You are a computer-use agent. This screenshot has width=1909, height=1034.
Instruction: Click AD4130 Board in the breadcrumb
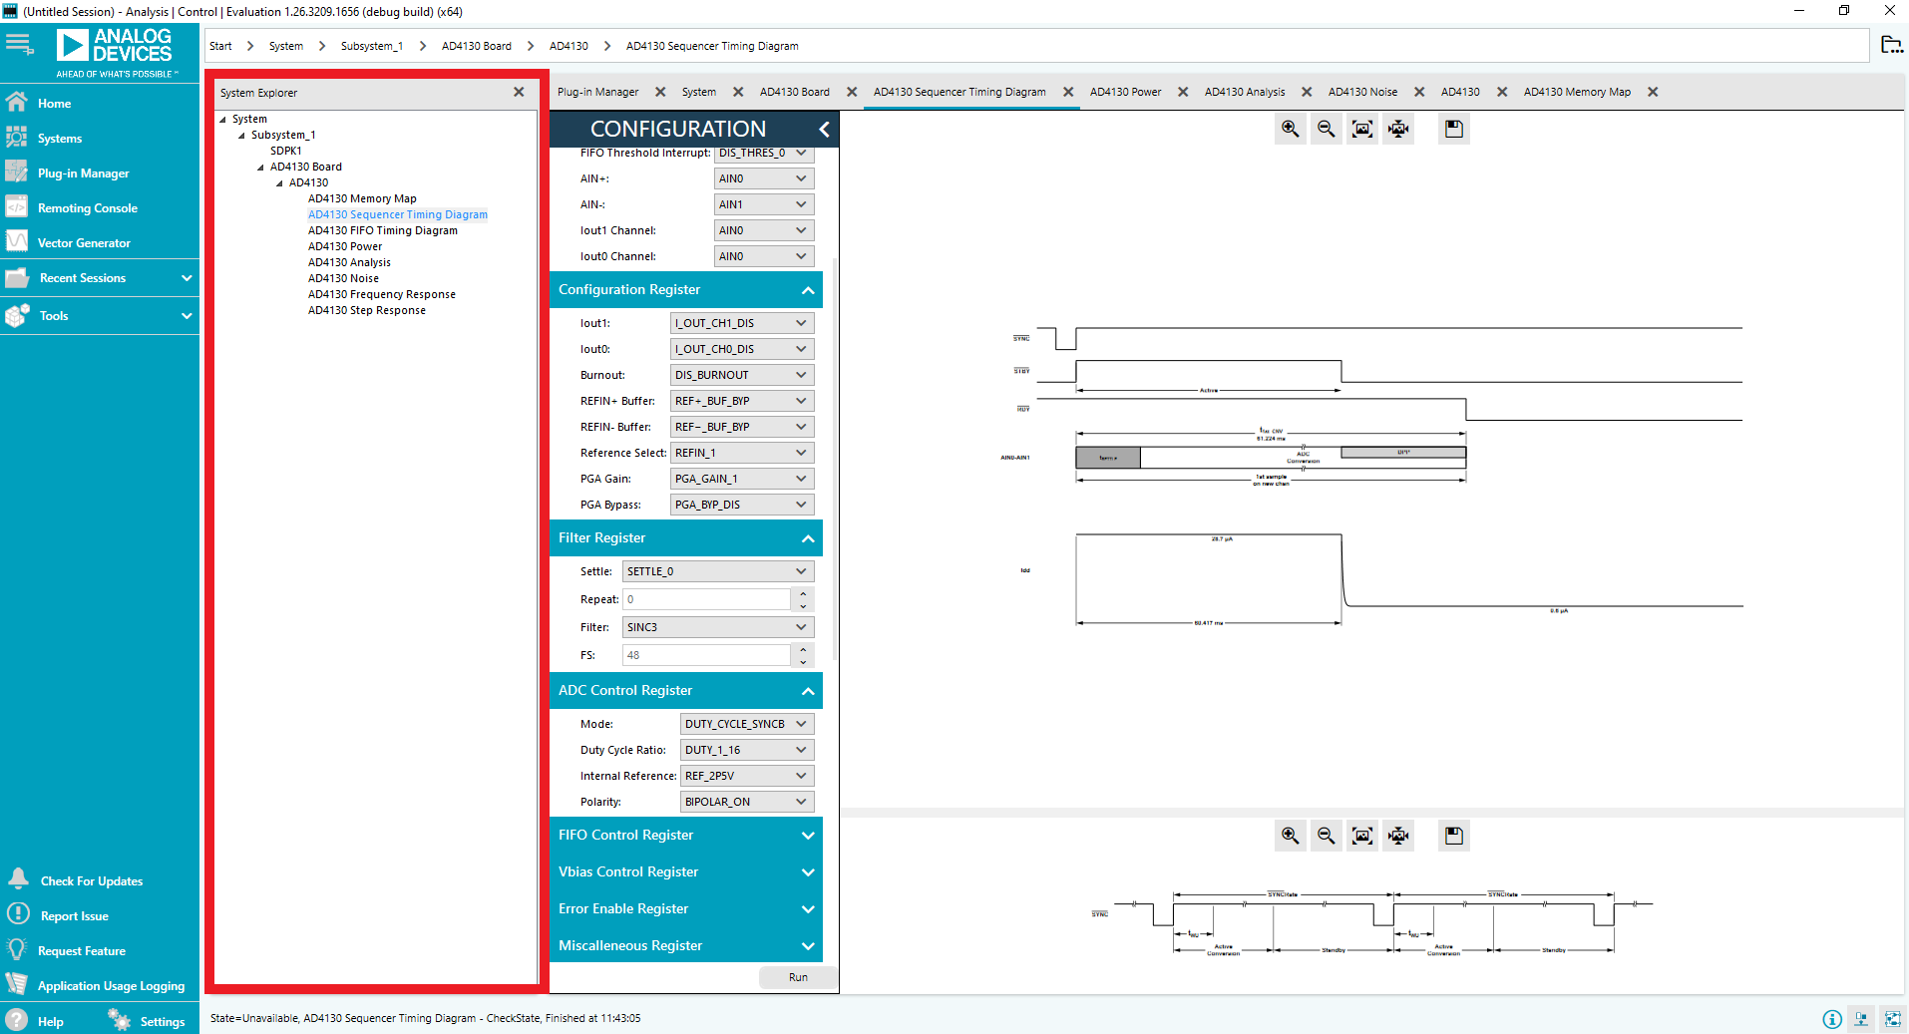point(477,46)
